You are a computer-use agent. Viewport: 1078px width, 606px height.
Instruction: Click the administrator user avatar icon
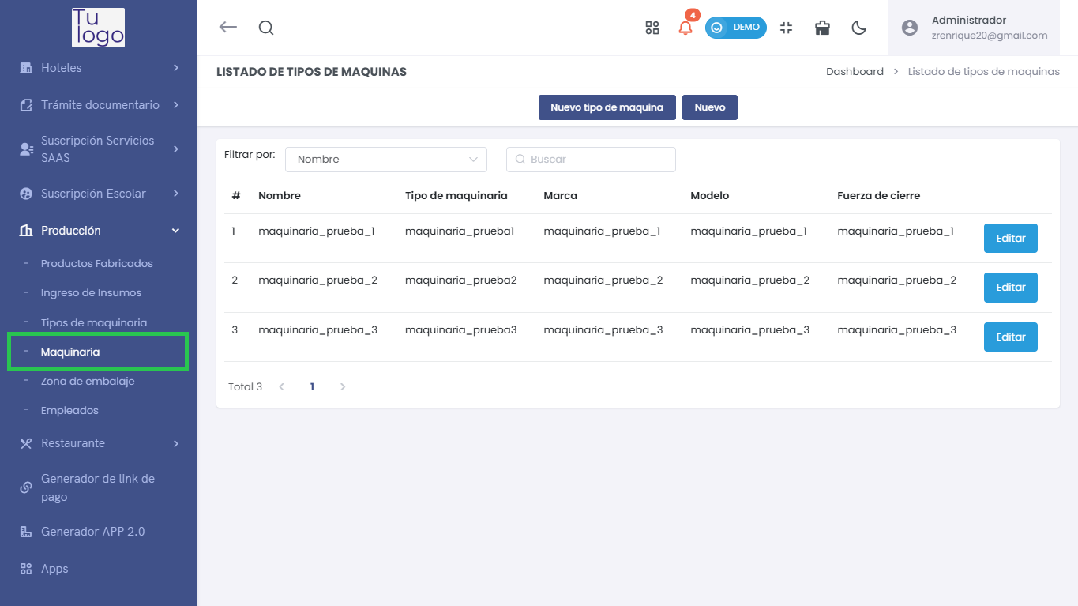tap(910, 28)
